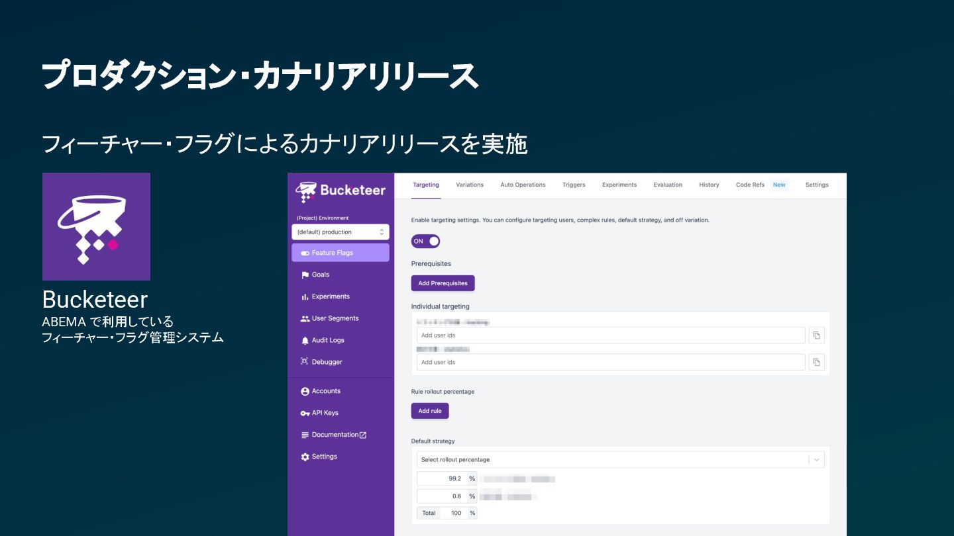
Task: Click the Individual targeting heading
Action: pos(440,306)
